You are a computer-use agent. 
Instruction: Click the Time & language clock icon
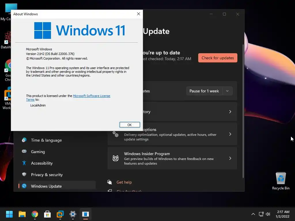click(24, 140)
